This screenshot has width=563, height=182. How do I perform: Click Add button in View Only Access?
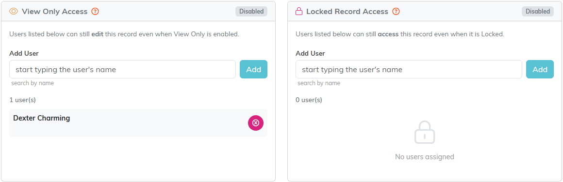(253, 69)
